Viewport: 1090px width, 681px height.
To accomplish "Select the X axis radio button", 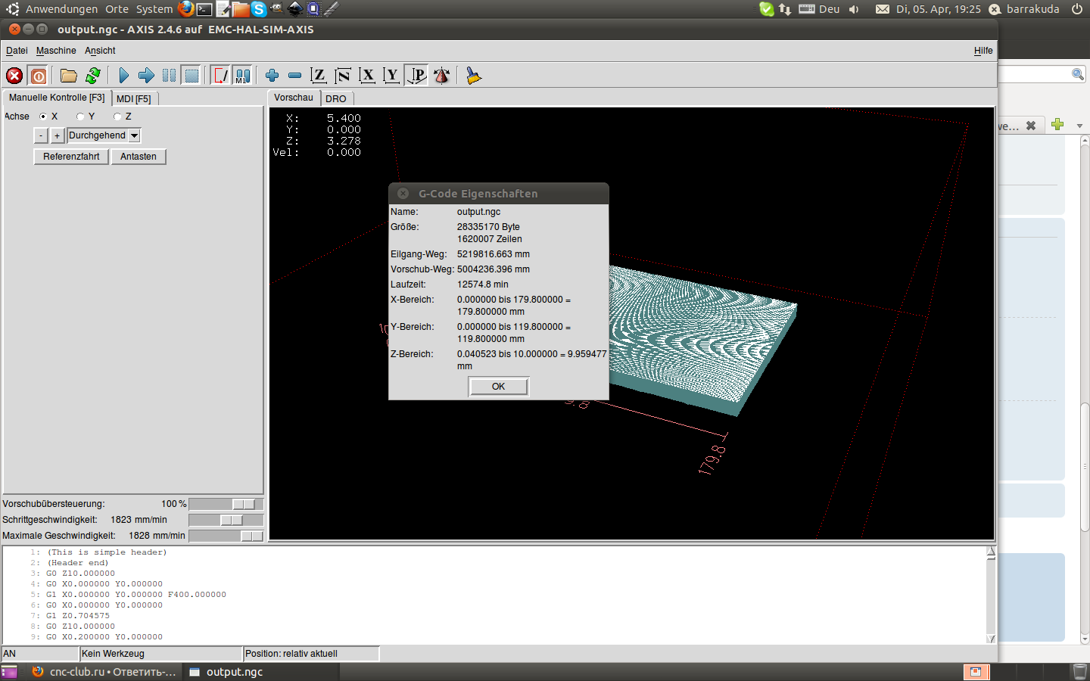I will [43, 117].
